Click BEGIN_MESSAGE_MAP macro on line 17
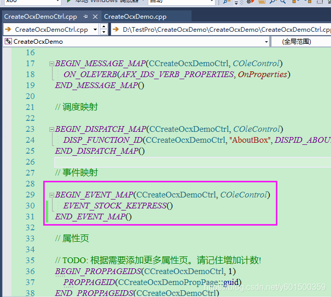The image size is (331, 297). coord(100,64)
